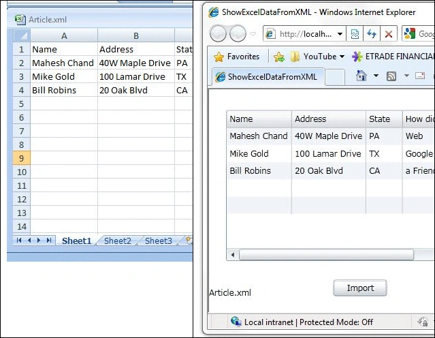Click the IE Forward navigation button
The image size is (435, 338).
238,33
